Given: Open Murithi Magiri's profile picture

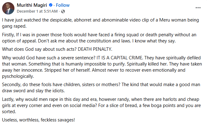Looking at the screenshot, I should coord(8,8).
